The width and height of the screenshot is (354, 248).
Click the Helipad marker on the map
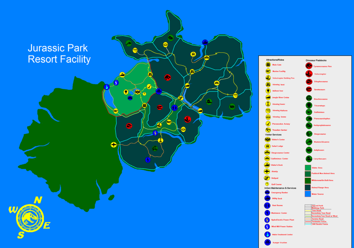click(x=180, y=98)
